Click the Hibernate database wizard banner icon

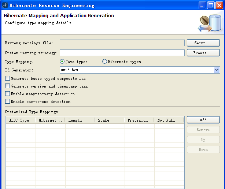pos(210,23)
